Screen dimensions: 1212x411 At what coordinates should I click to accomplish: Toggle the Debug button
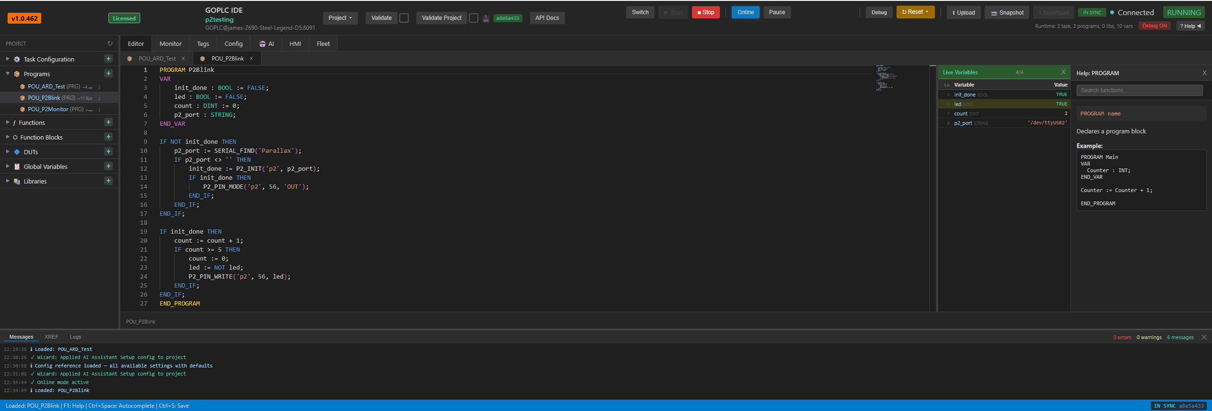click(879, 13)
